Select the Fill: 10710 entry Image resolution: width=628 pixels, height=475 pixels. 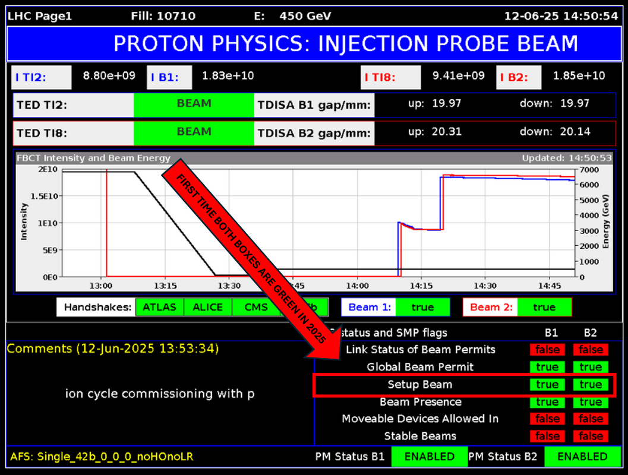click(x=163, y=16)
